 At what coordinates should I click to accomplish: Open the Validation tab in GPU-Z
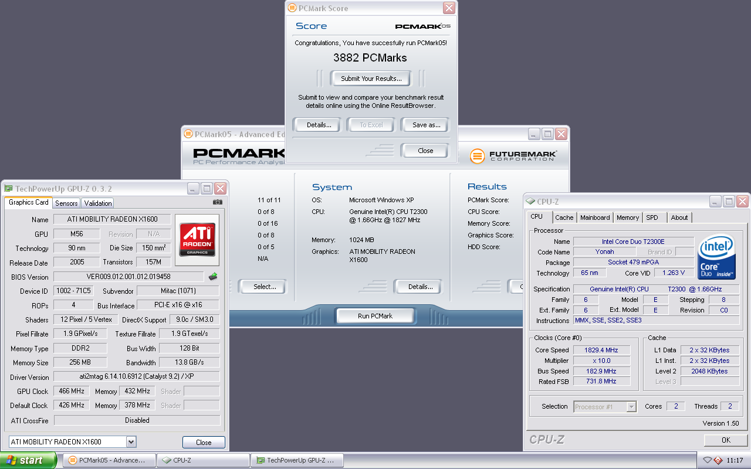coord(98,203)
